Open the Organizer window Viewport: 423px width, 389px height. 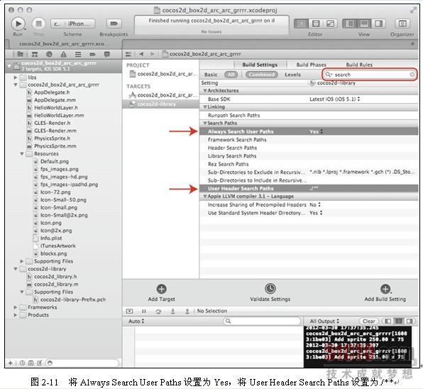tap(402, 23)
